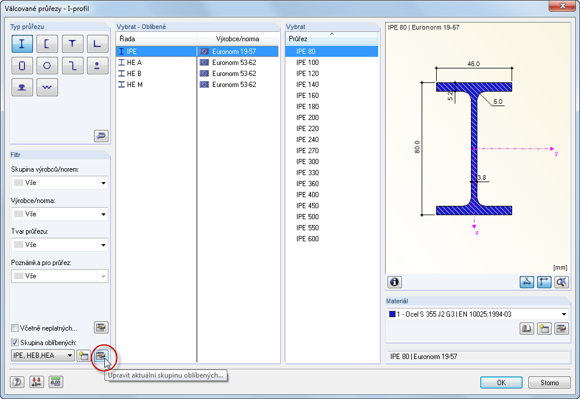Select the channel (U) cross-section type

pos(47,44)
